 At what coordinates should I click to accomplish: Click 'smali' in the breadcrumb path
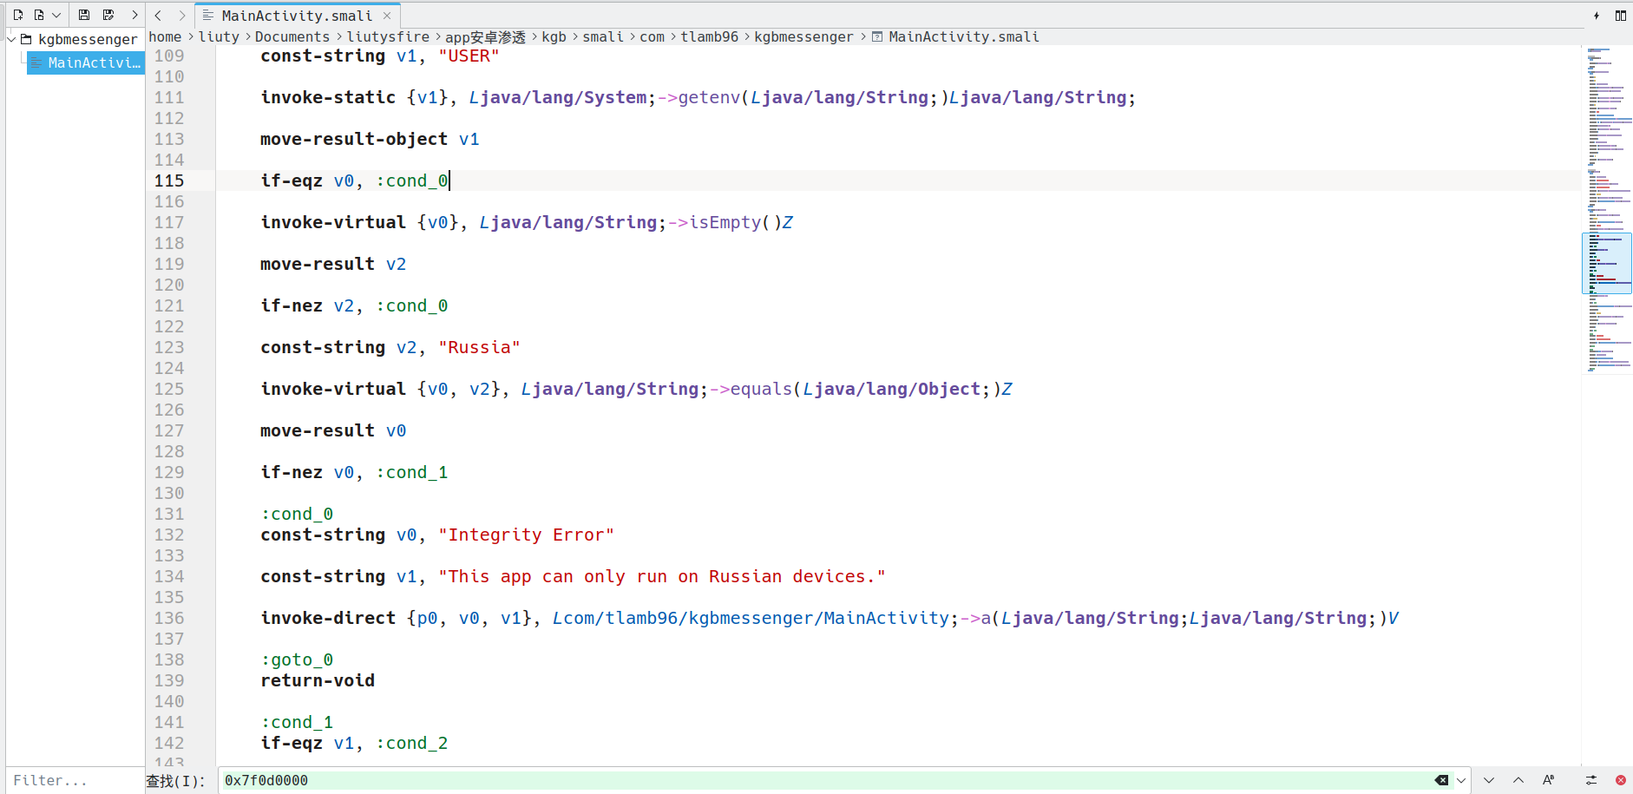pyautogui.click(x=603, y=36)
